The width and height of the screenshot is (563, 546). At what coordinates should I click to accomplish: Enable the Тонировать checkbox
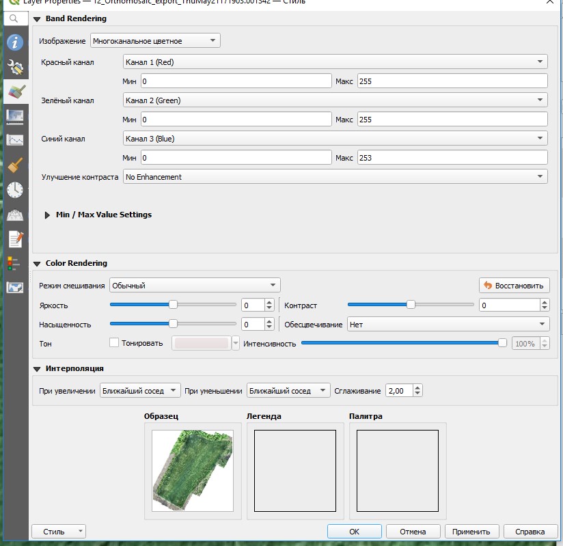114,343
